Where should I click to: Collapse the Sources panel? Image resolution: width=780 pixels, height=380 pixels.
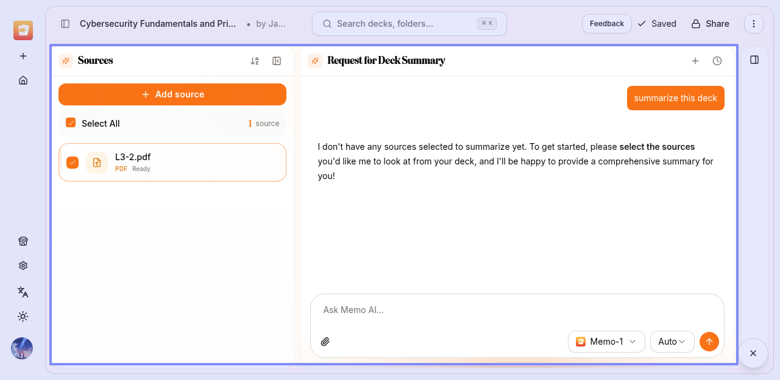[x=277, y=61]
